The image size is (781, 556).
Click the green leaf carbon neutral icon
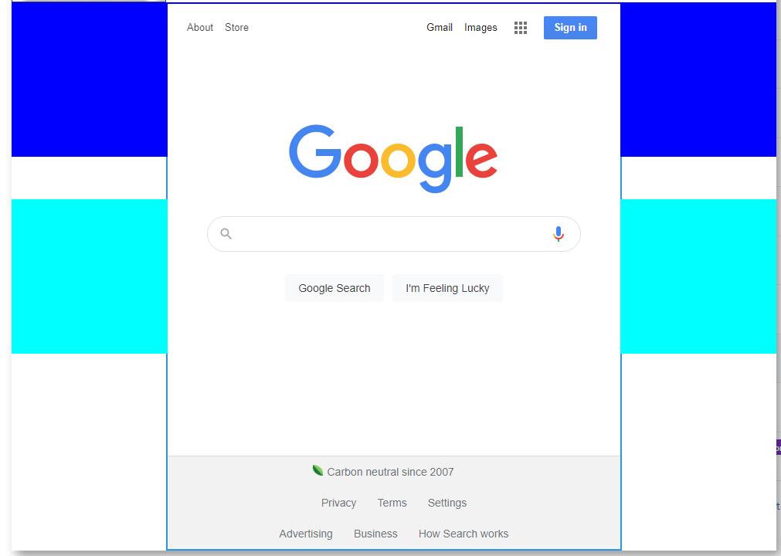click(317, 470)
